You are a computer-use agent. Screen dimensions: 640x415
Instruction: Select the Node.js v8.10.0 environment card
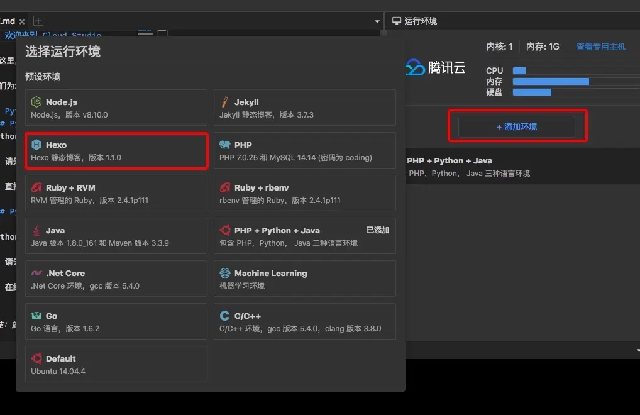[x=116, y=108]
